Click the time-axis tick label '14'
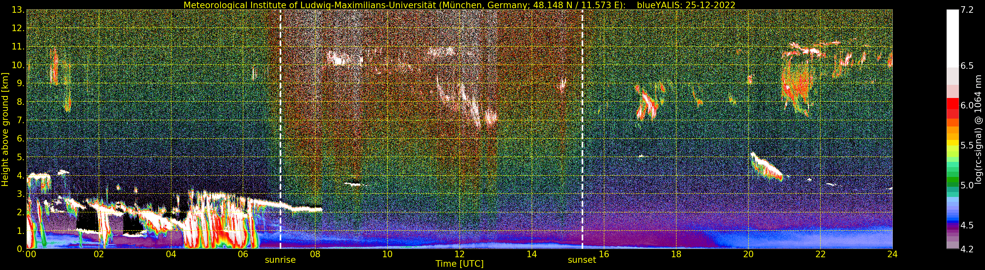Viewport: 985px width, 270px height. [532, 254]
